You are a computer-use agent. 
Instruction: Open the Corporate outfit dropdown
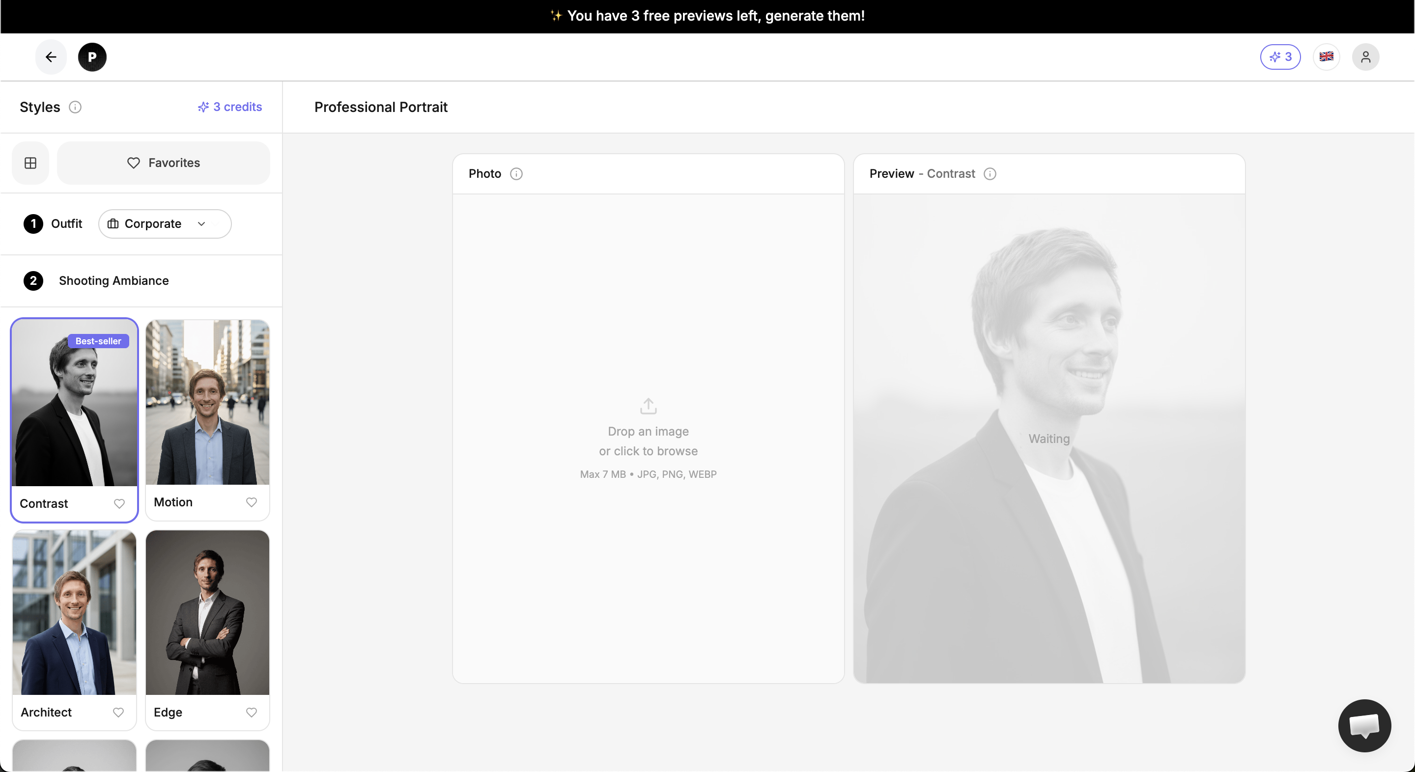164,223
